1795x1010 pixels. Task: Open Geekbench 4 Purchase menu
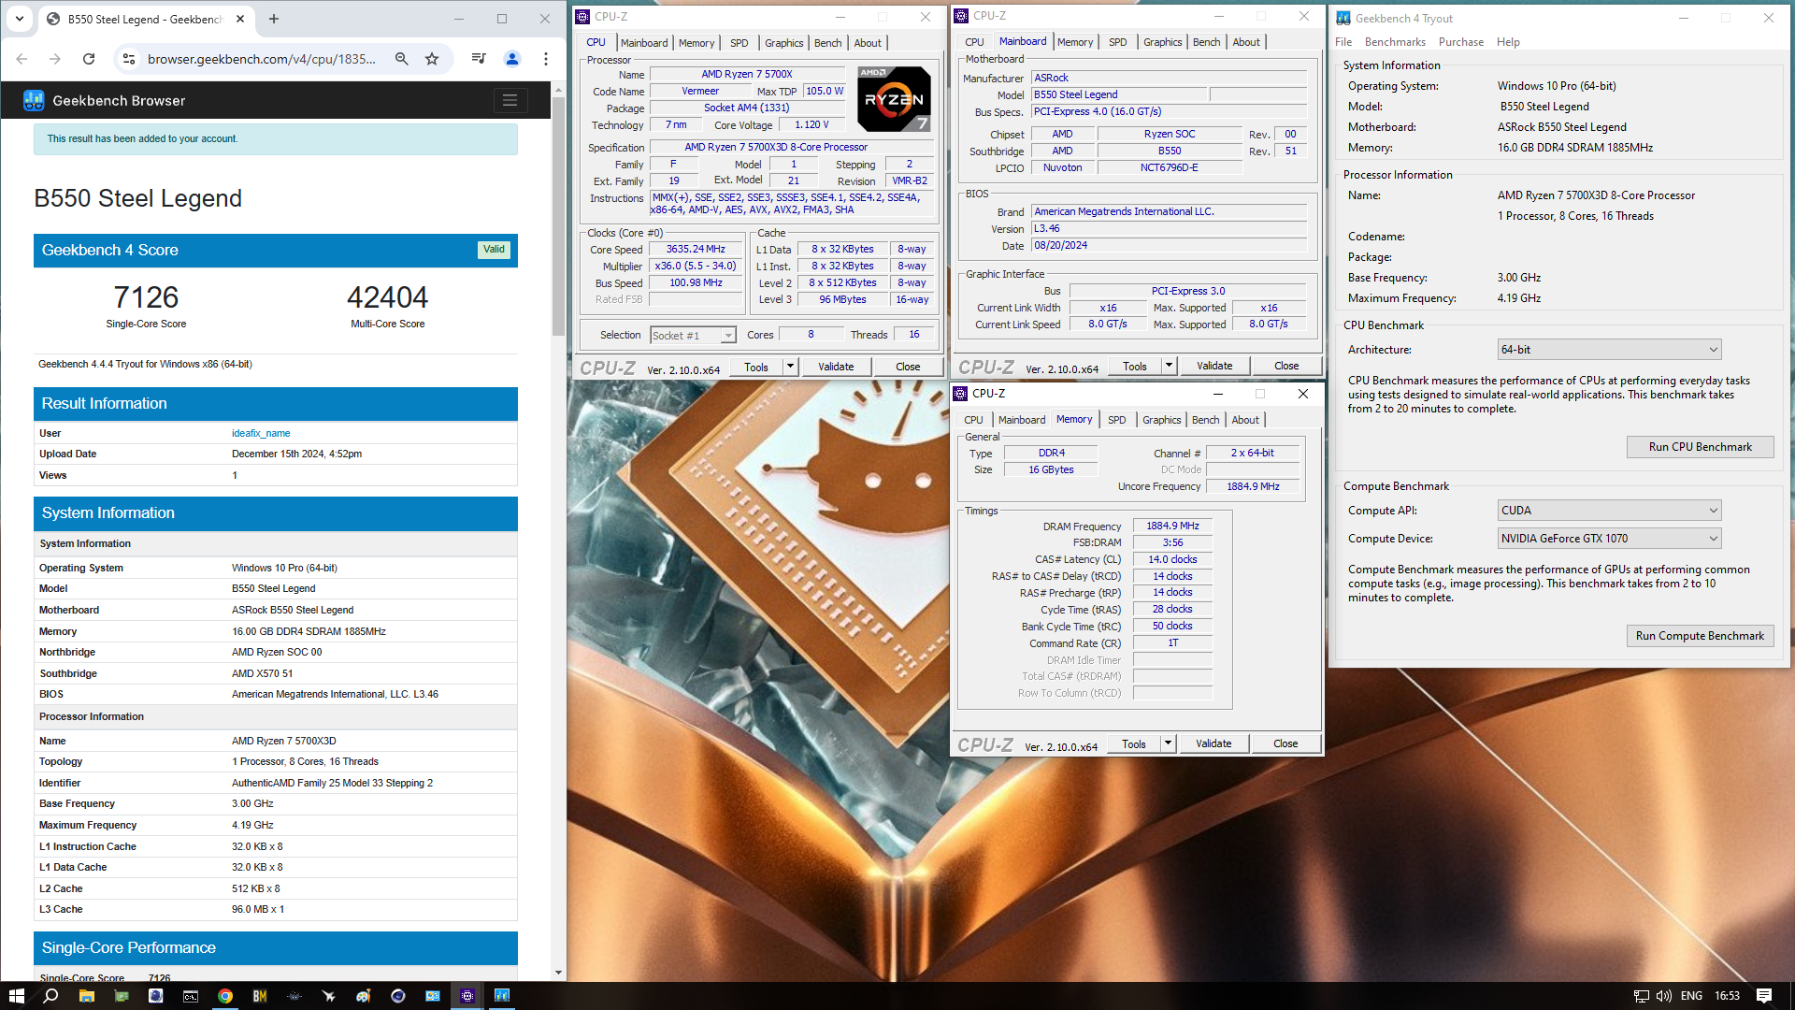(x=1460, y=42)
